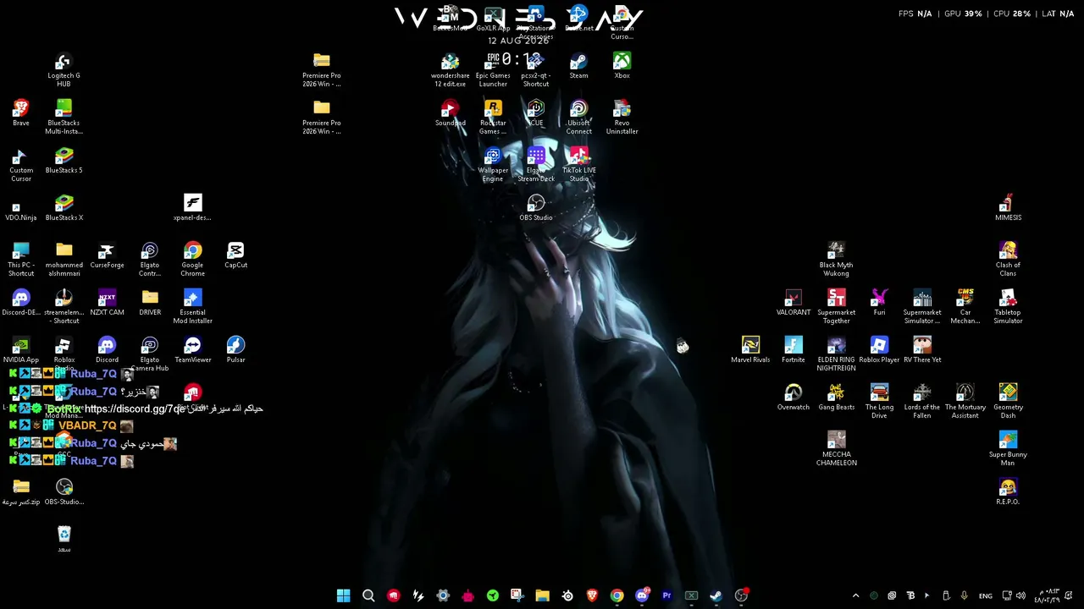Open taskbar Search
Viewport: 1084px width, 609px height.
coord(368,595)
